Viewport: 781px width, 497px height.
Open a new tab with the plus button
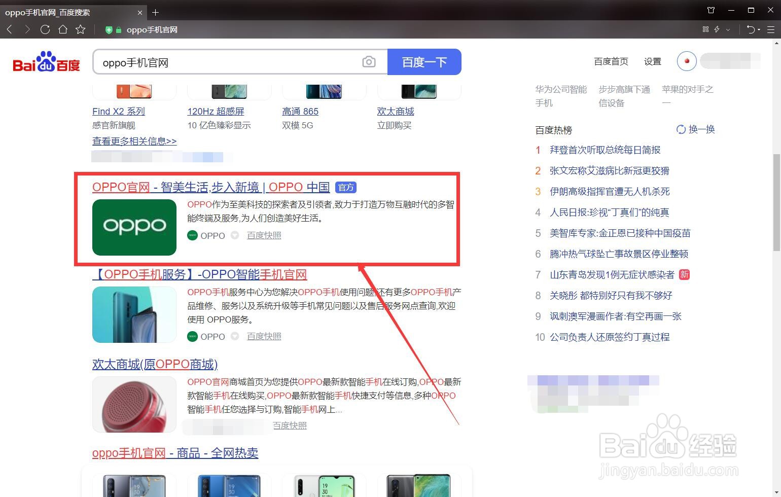click(x=156, y=12)
